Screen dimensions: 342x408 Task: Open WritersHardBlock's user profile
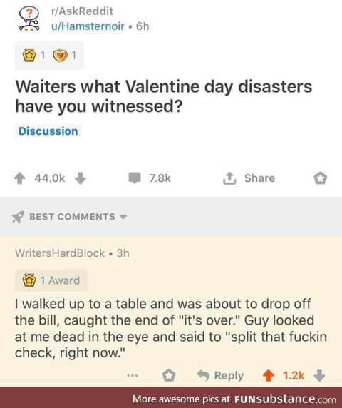tap(60, 253)
